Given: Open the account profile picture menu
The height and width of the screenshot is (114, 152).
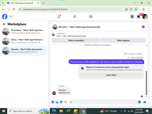Looking at the screenshot, I should pos(145,17).
